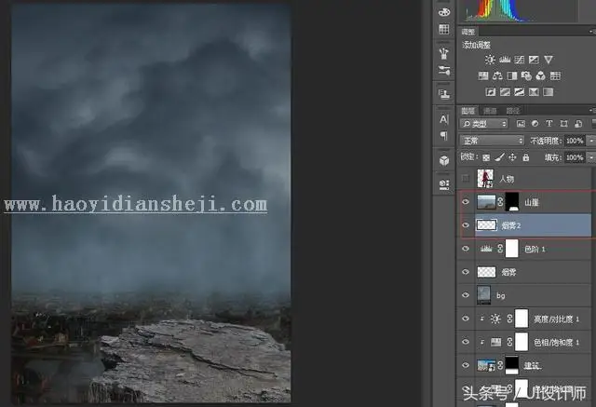Switch to the 通道 (Channels) tab
The image size is (596, 407).
tap(490, 111)
